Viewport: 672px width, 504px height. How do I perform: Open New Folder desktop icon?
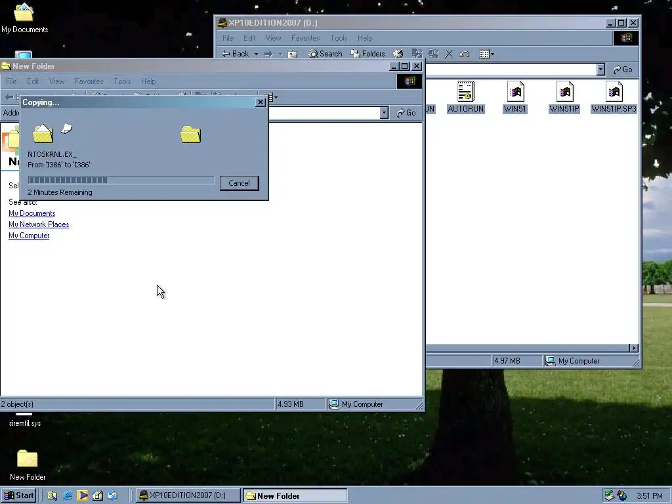pyautogui.click(x=28, y=465)
